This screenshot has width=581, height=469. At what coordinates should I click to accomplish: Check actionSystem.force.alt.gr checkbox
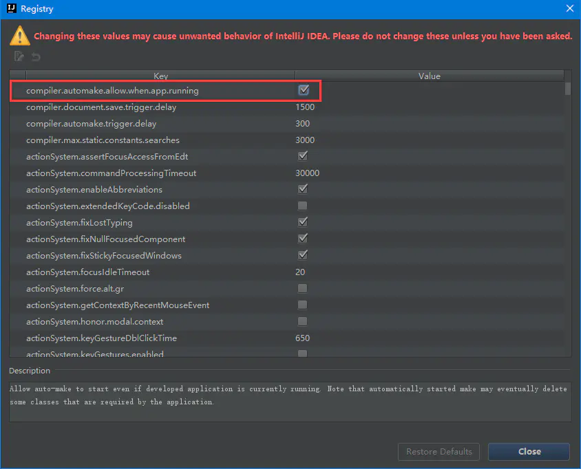[302, 288]
